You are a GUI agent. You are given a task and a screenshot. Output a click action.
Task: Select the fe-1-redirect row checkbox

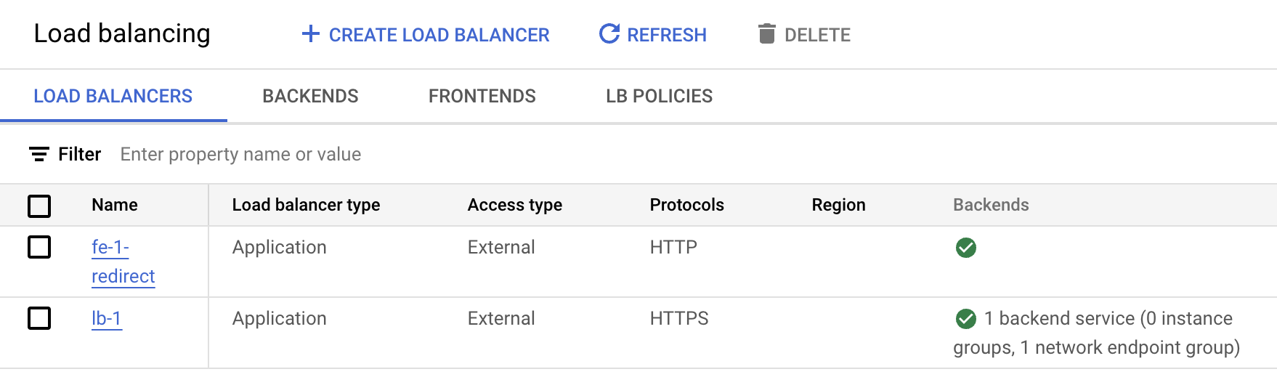39,248
